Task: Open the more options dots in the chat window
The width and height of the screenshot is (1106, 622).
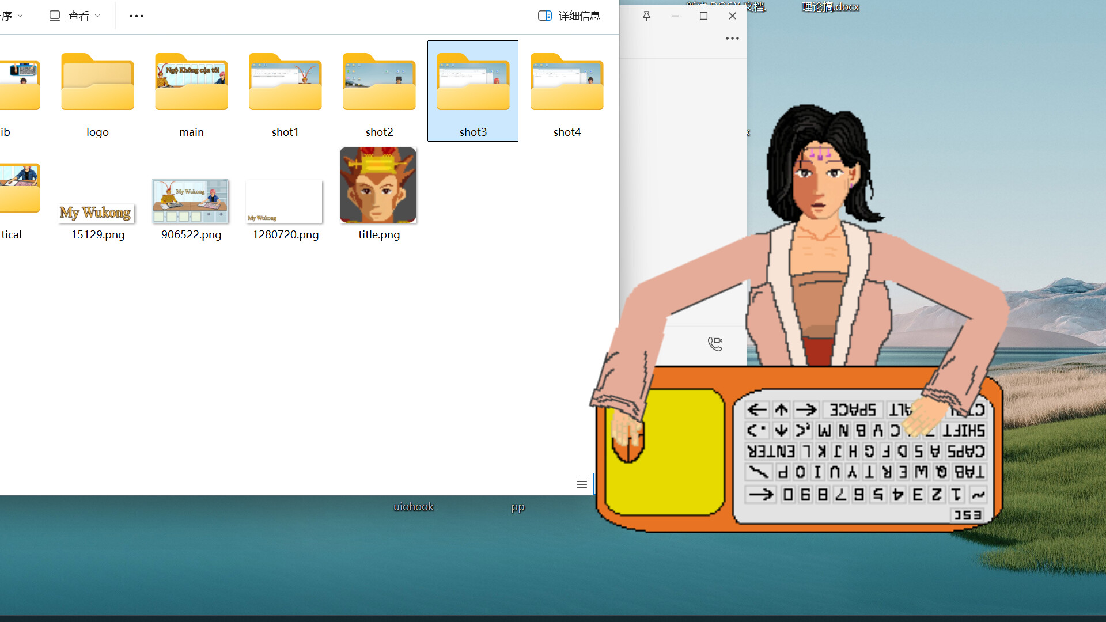Action: [x=732, y=39]
